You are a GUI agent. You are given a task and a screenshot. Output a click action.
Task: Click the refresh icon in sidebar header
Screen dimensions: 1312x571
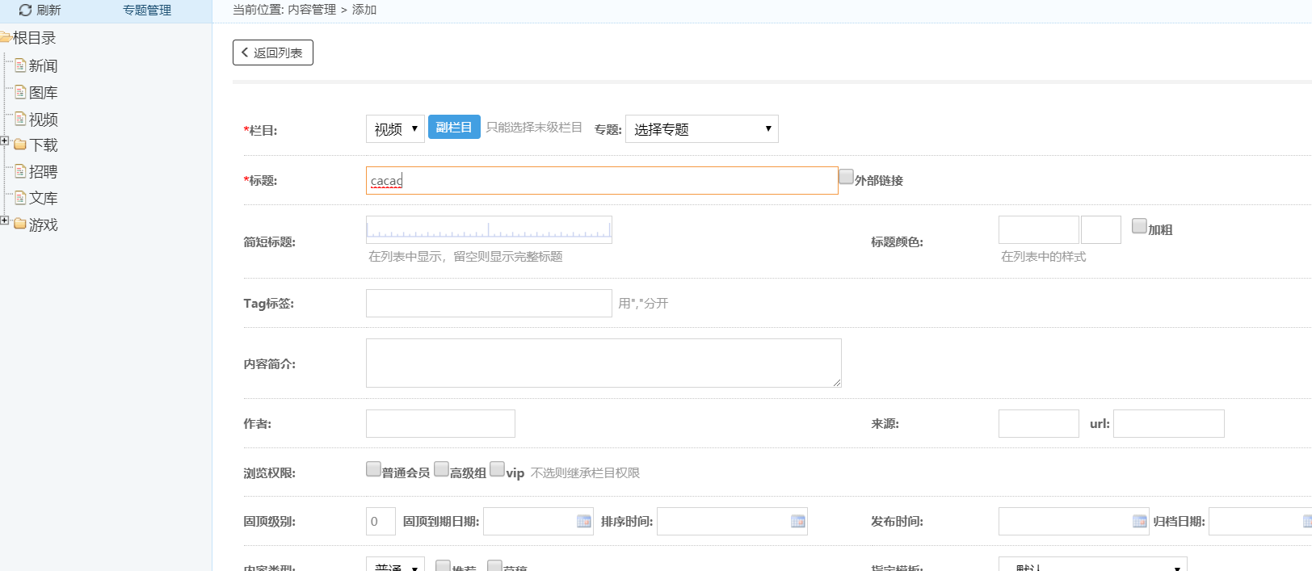pyautogui.click(x=25, y=10)
